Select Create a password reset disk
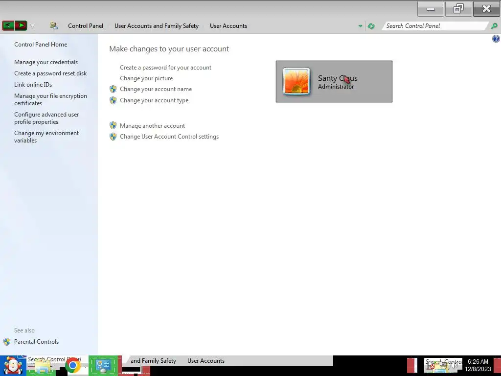 point(50,73)
